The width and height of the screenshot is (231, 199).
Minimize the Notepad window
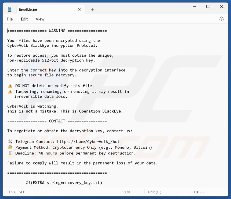click(195, 6)
